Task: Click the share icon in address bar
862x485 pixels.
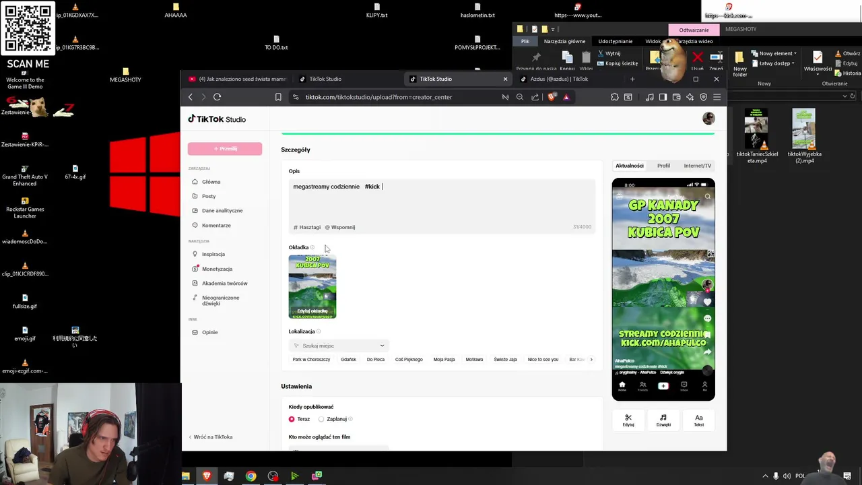Action: coord(535,97)
